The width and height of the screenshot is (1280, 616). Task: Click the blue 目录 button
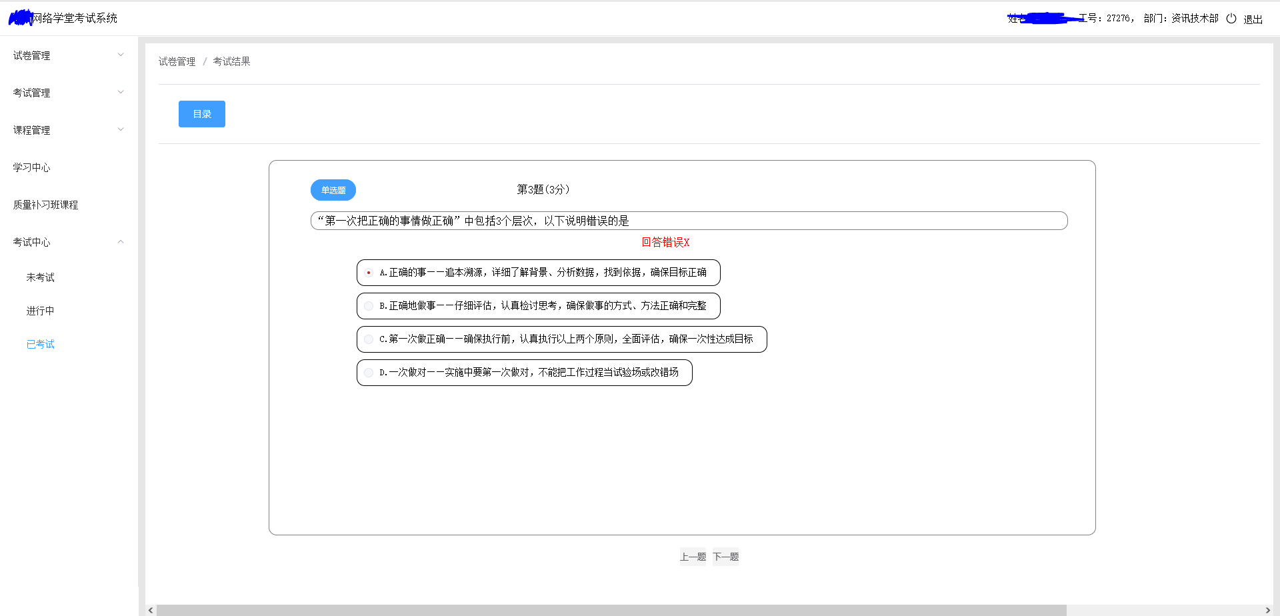pyautogui.click(x=202, y=114)
